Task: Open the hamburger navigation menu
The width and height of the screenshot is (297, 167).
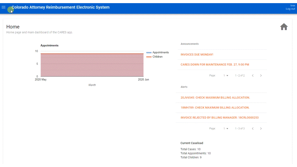Action: coord(4,7)
